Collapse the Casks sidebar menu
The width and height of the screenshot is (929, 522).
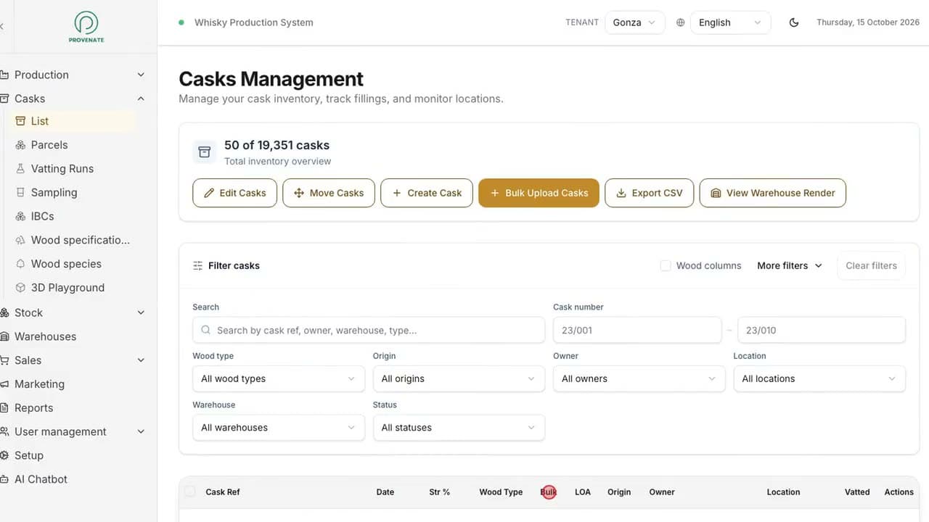[73, 99]
